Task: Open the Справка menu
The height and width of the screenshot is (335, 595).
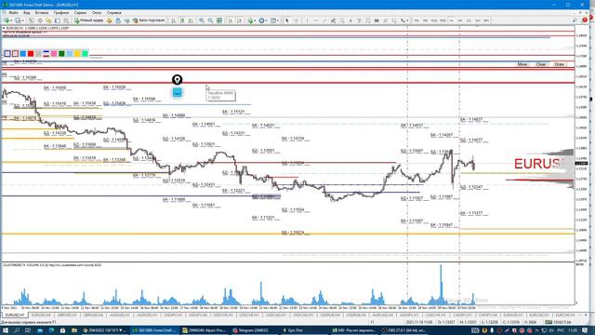Action: click(113, 12)
